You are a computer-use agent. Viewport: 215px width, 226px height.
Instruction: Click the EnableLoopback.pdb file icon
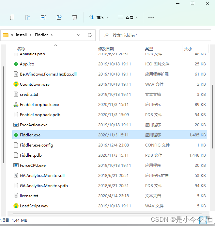click(x=16, y=114)
